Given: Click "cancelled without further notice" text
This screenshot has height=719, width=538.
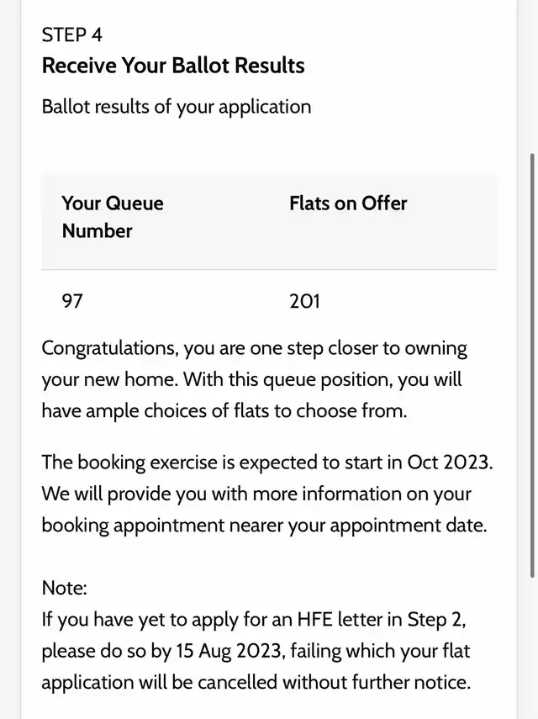Looking at the screenshot, I should point(336,682).
